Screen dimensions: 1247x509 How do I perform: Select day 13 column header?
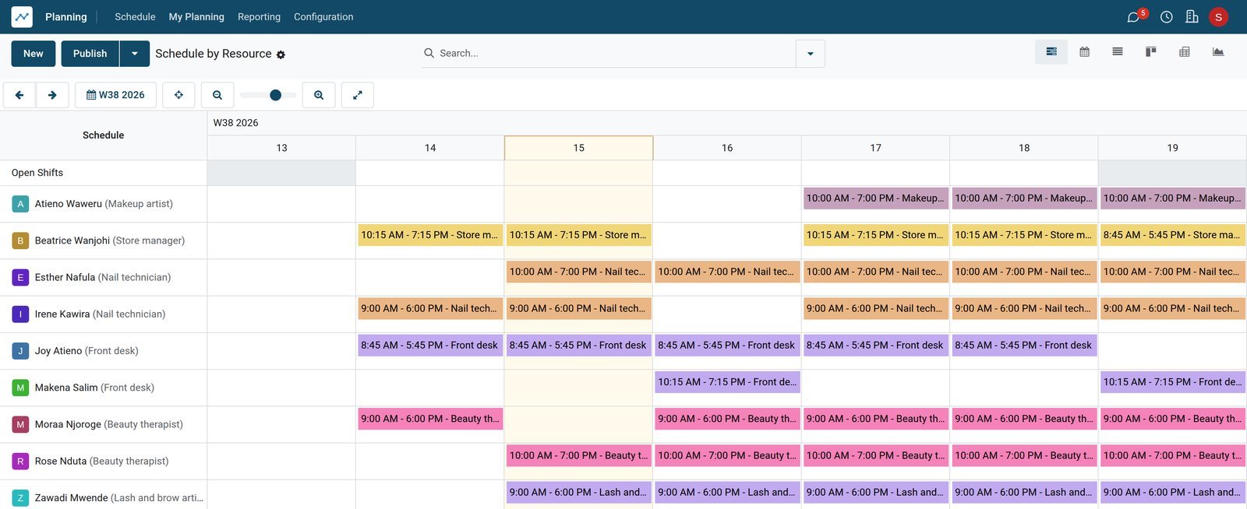coord(281,148)
